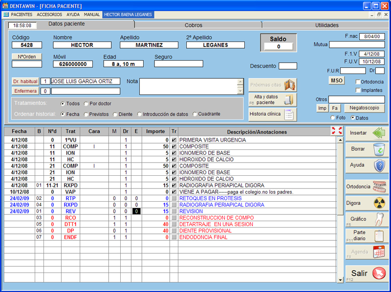Open the PACIENTES menu

tap(22, 15)
